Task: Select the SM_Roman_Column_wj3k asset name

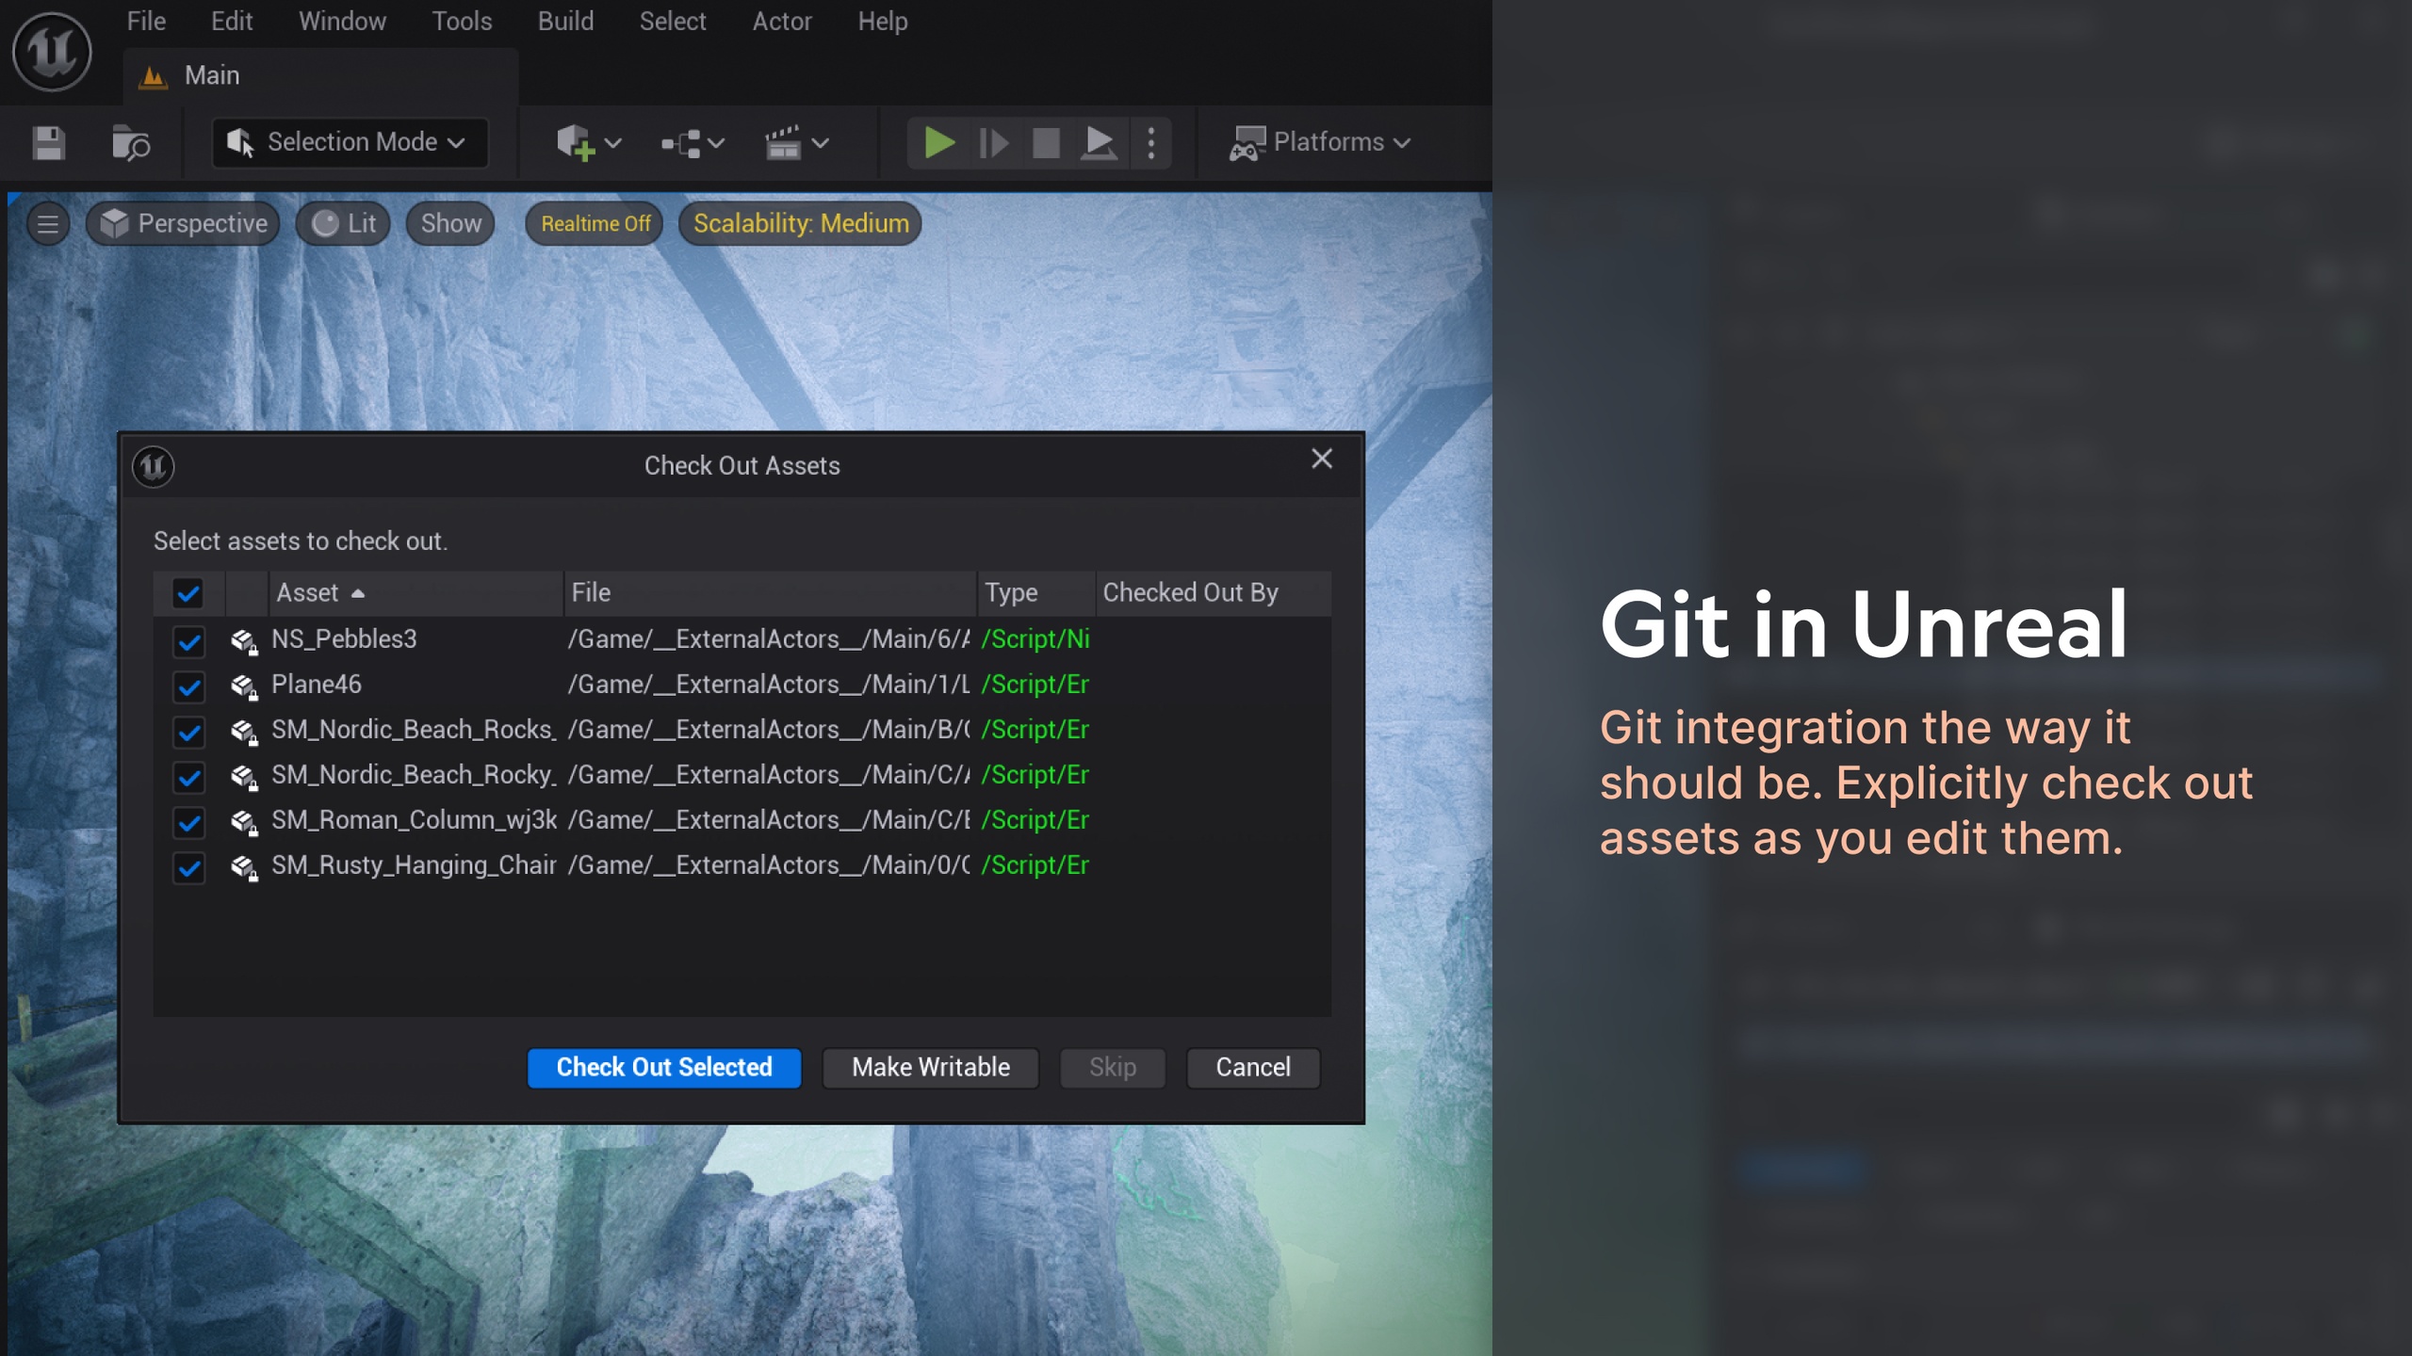Action: point(415,820)
